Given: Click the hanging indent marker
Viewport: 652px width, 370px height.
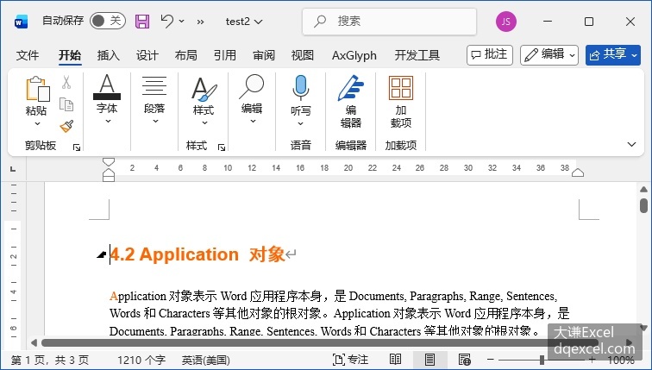Looking at the screenshot, I should click(108, 172).
